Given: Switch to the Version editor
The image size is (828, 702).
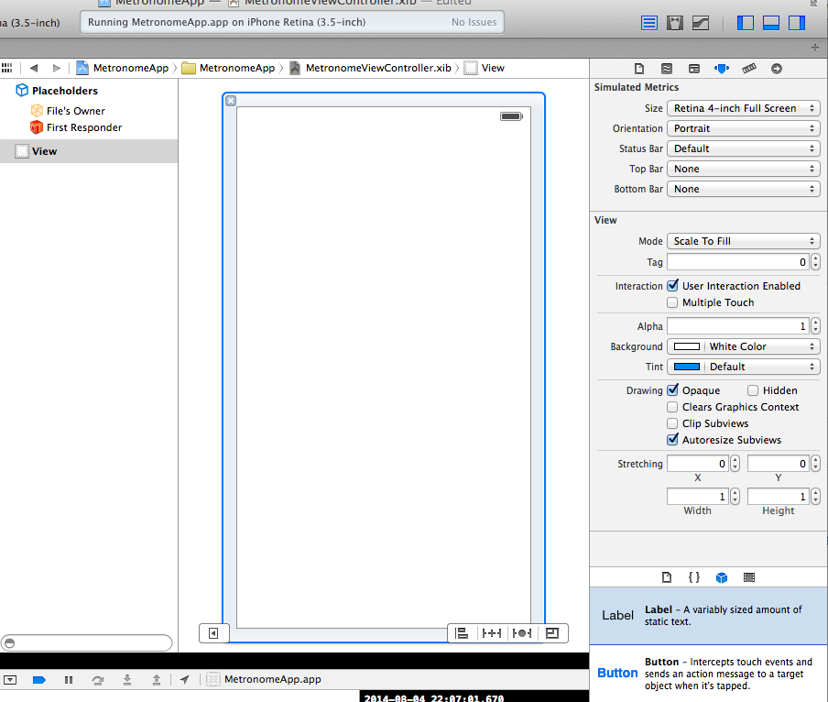Looking at the screenshot, I should click(701, 23).
